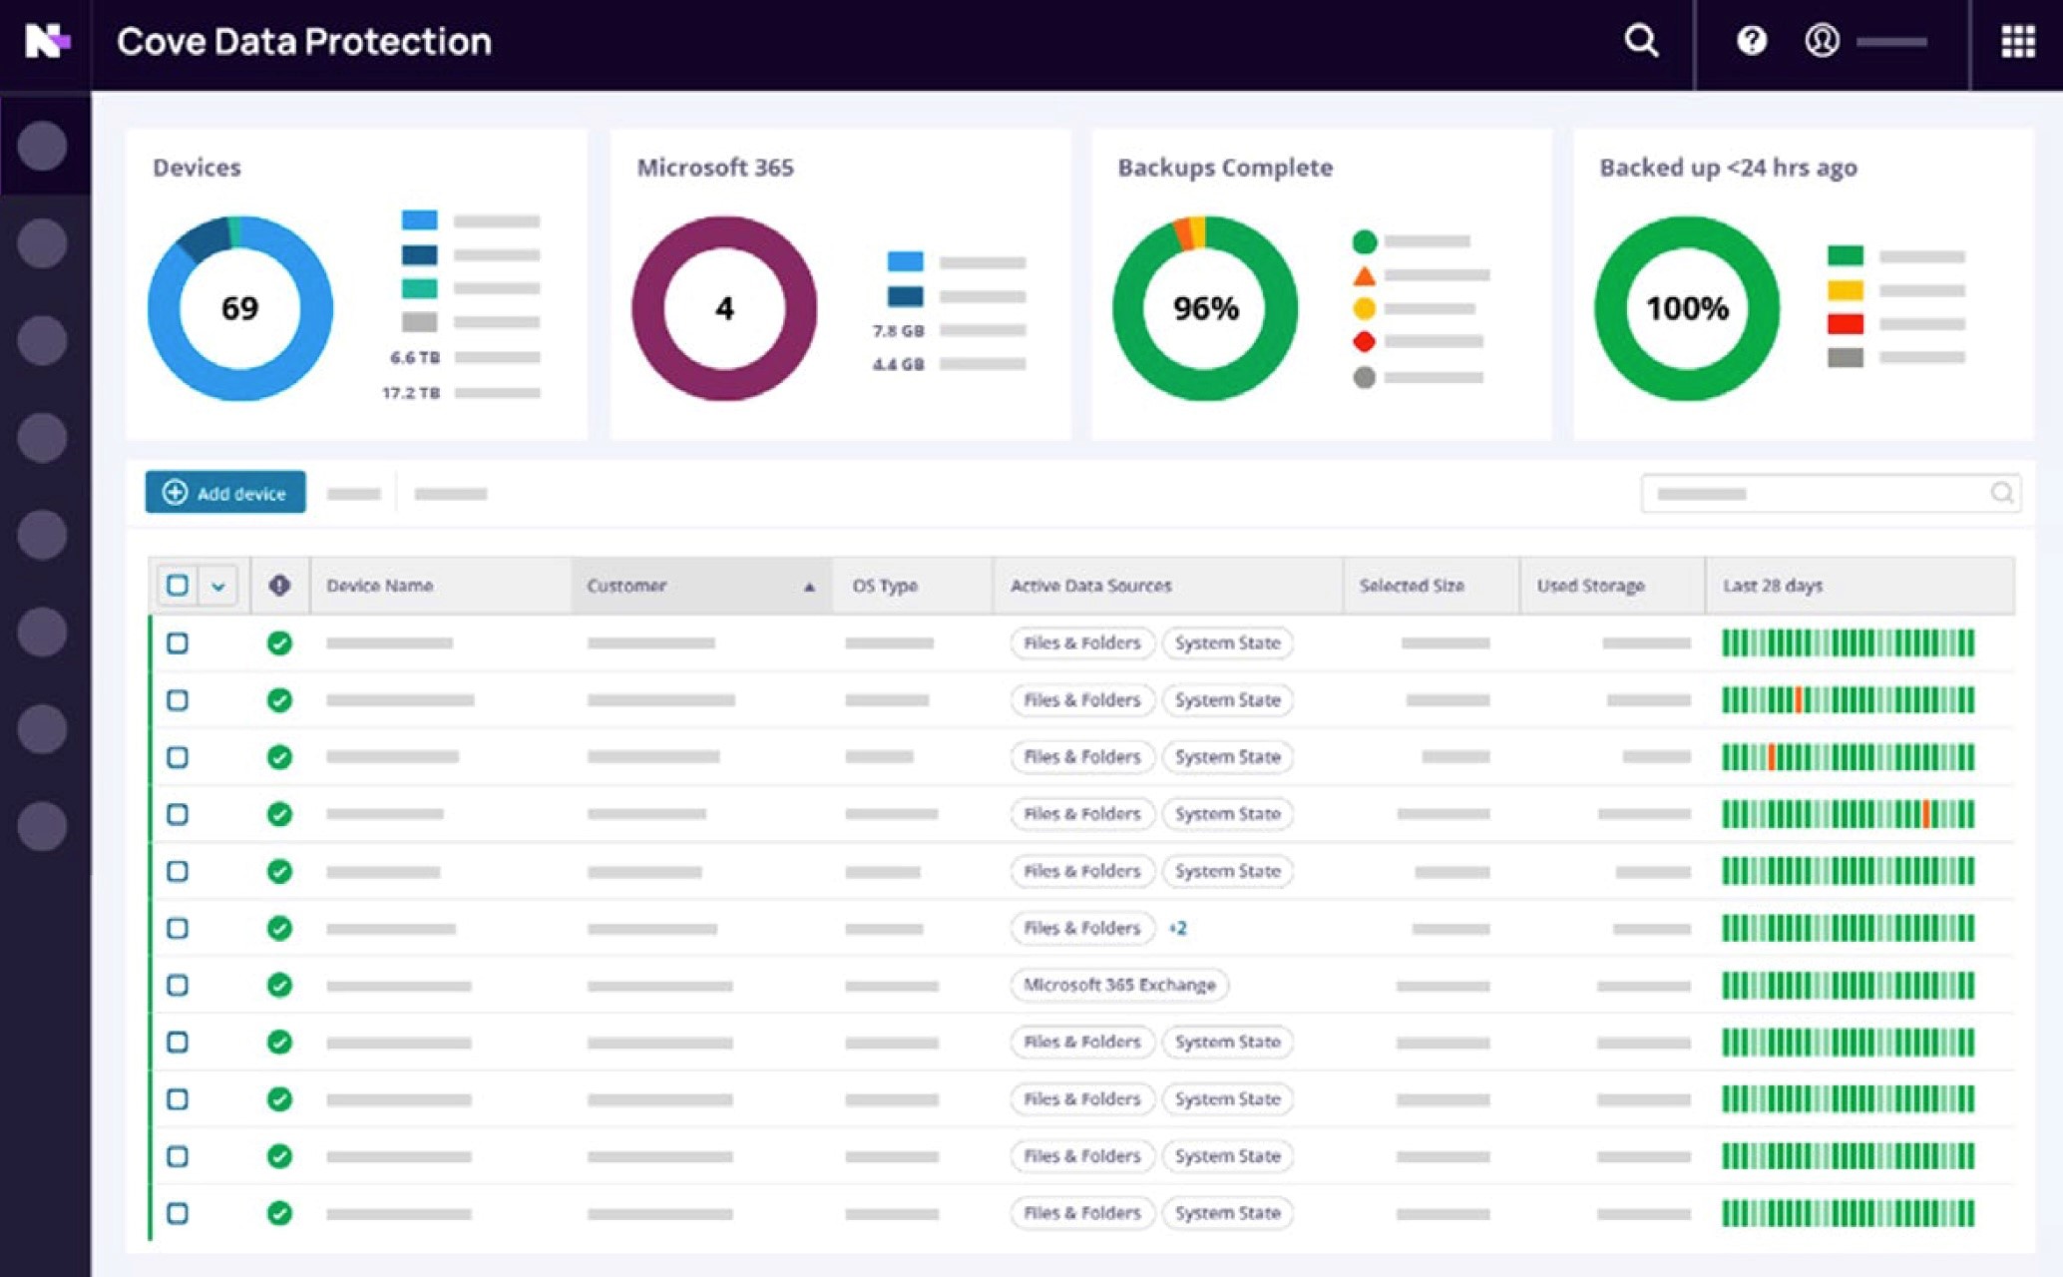Click the first row green status checkmark
This screenshot has height=1277, width=2063.
279,643
